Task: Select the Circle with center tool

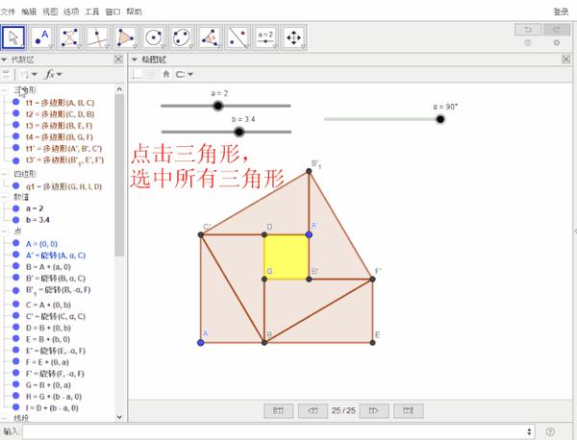Action: tap(154, 37)
